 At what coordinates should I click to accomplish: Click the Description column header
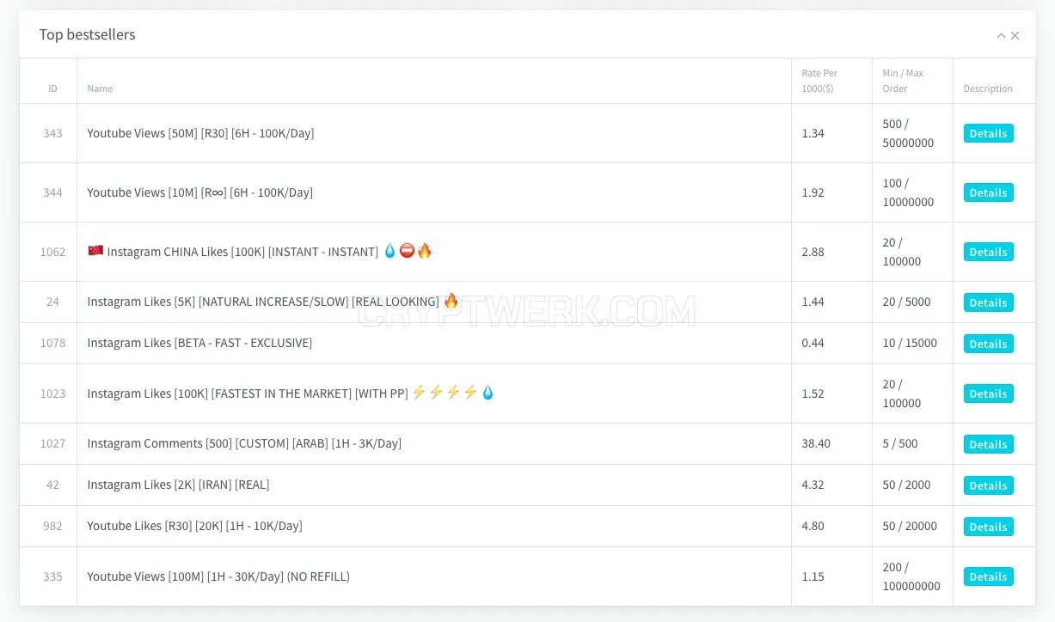[x=988, y=88]
